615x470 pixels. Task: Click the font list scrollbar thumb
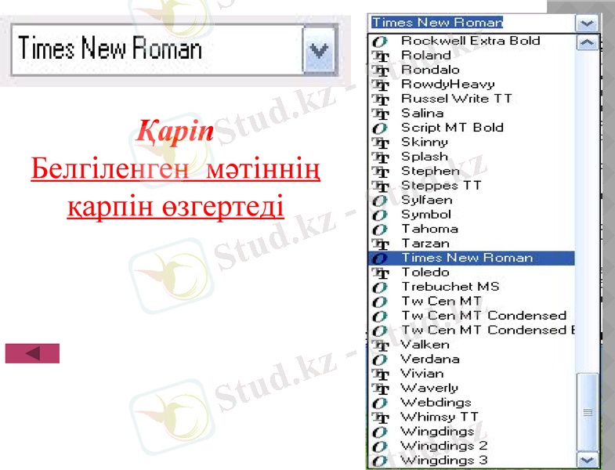pyautogui.click(x=587, y=412)
